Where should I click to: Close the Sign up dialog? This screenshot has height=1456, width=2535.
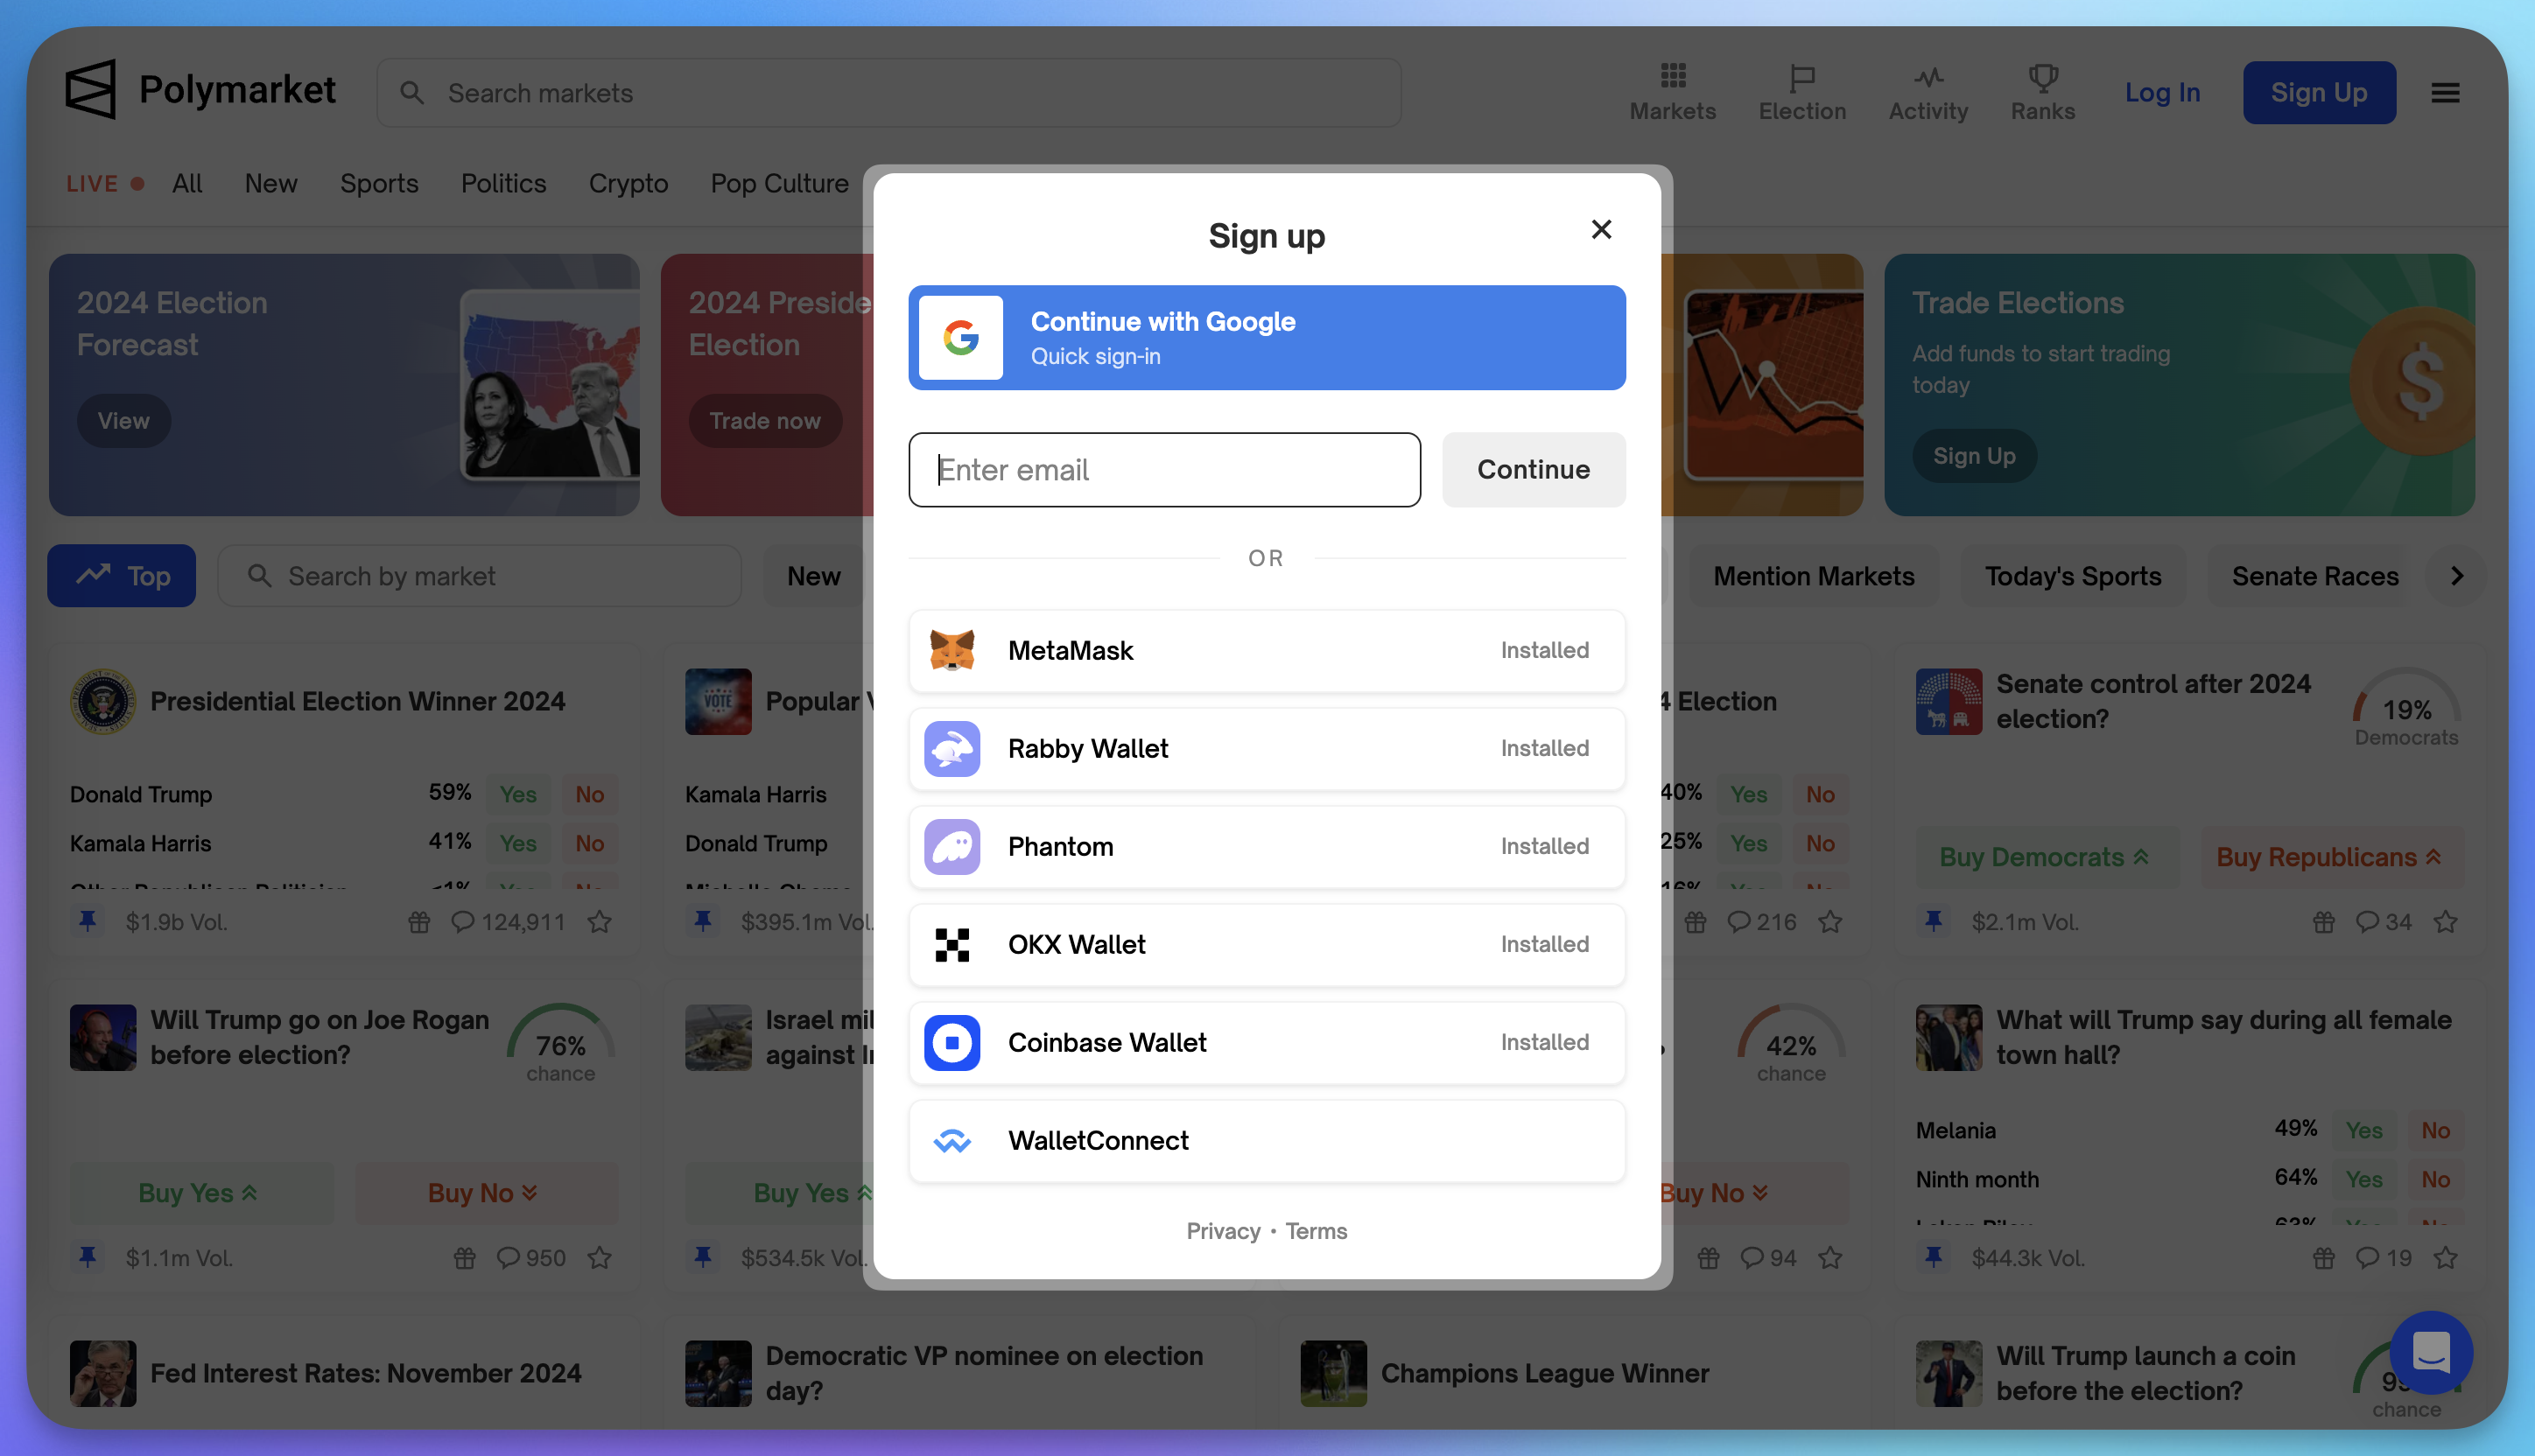[1601, 229]
